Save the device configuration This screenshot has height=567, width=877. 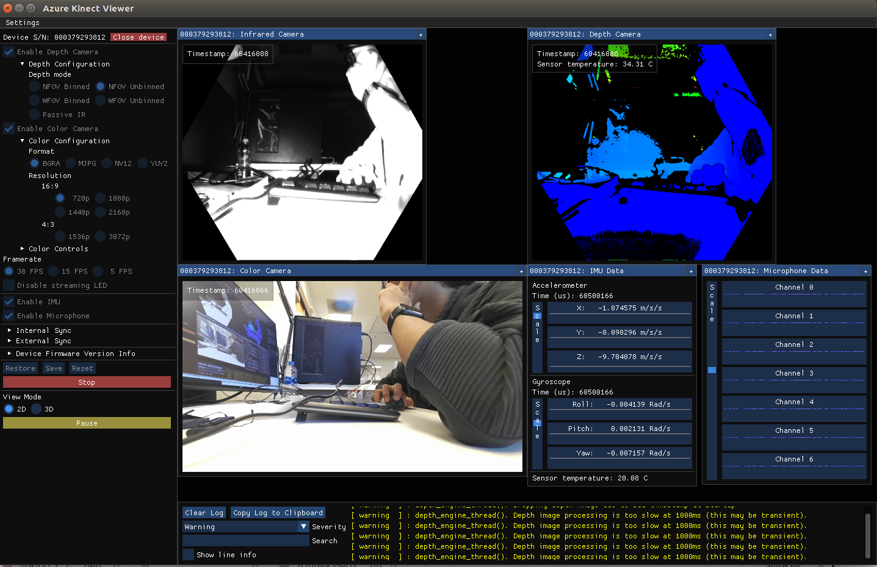pyautogui.click(x=54, y=368)
